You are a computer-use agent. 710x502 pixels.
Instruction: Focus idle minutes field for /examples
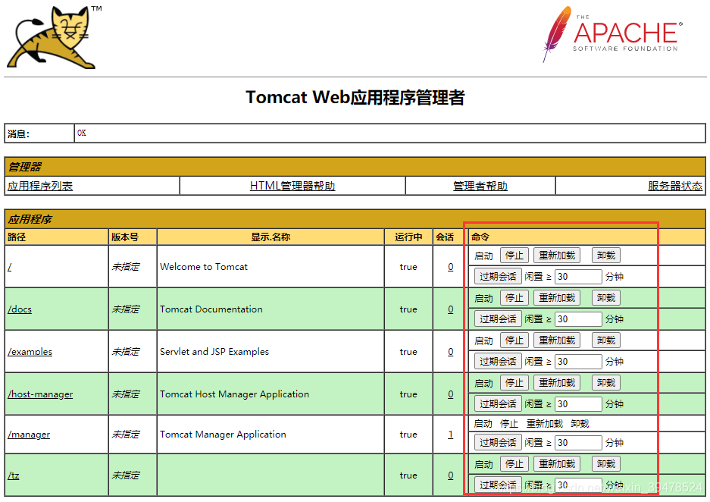(578, 362)
